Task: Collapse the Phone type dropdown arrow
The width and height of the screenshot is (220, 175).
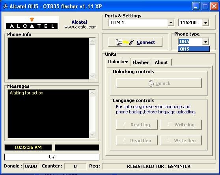Action: tap(205, 41)
